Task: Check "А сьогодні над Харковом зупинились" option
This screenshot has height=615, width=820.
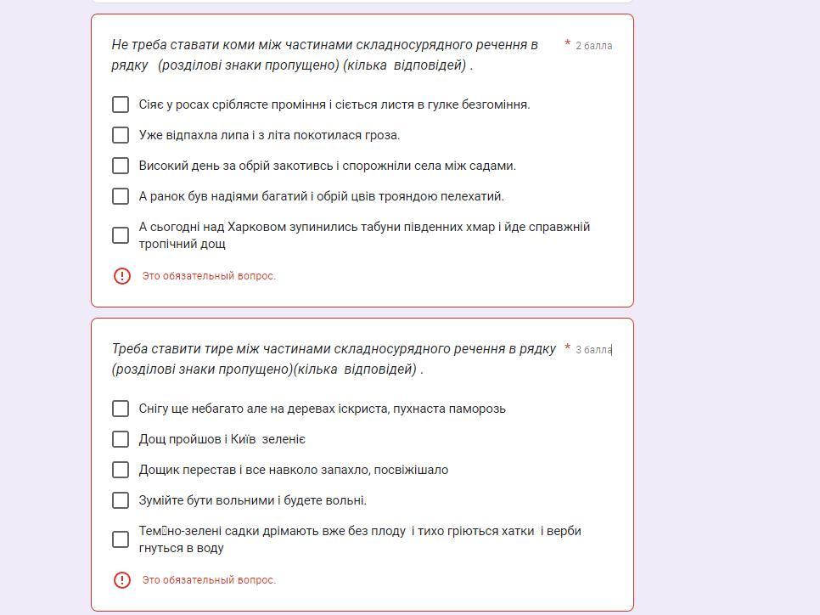Action: click(121, 235)
